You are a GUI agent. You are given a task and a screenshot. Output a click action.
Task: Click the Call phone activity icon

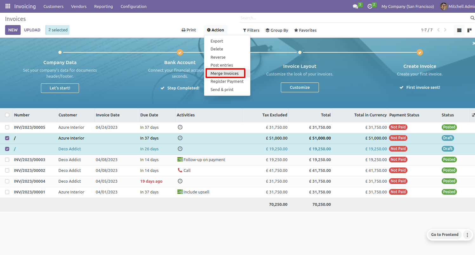click(x=180, y=170)
